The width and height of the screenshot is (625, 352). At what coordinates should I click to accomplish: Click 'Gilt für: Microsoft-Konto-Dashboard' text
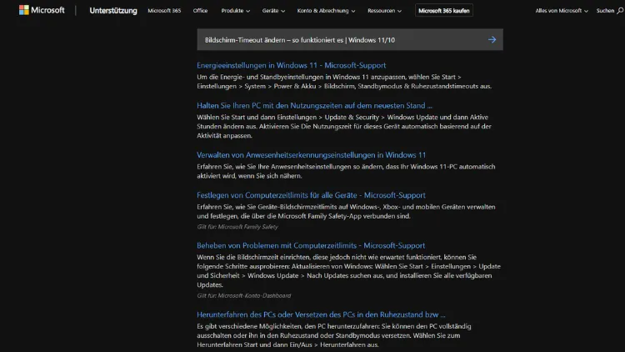point(244,296)
